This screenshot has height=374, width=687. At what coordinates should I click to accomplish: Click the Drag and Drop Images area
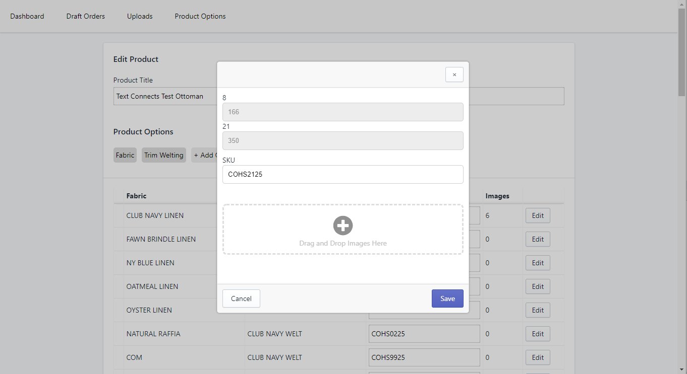pyautogui.click(x=343, y=243)
